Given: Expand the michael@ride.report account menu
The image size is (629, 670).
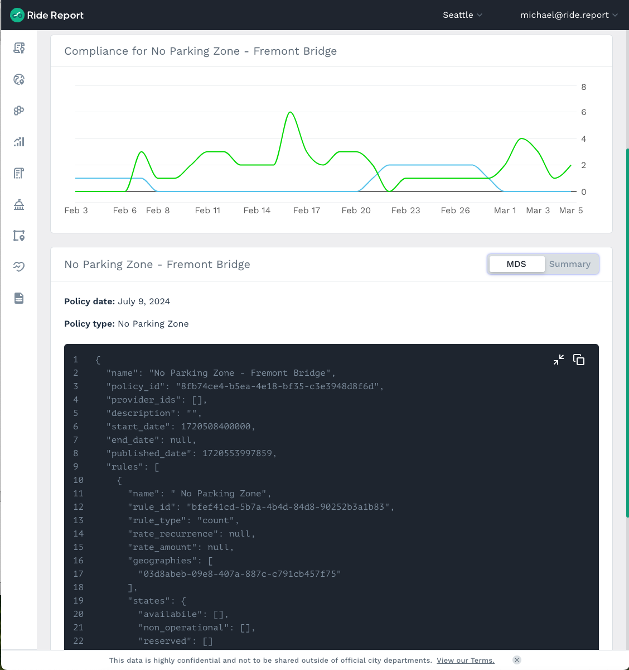Looking at the screenshot, I should (568, 15).
